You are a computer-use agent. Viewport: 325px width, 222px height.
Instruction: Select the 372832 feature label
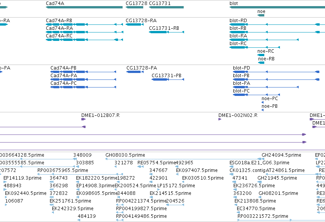(59, 193)
